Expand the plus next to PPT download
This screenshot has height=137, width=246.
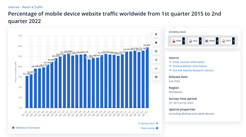click(234, 41)
